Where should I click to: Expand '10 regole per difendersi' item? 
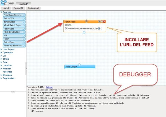pos(29,106)
